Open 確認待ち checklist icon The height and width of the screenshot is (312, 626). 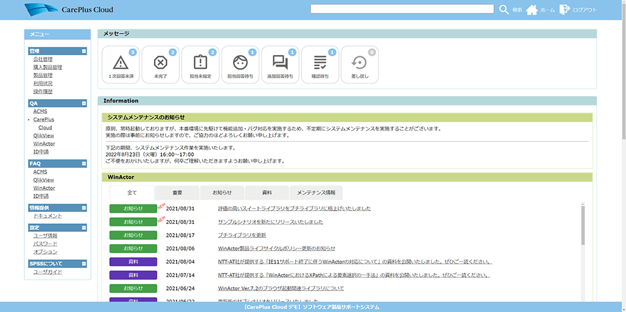coord(320,65)
